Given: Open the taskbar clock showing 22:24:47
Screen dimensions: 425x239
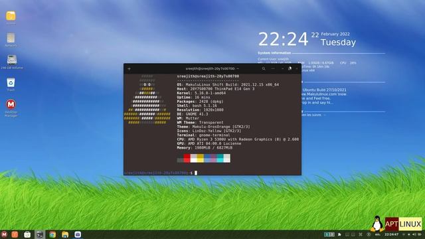Looking at the screenshot, I should click(392, 234).
